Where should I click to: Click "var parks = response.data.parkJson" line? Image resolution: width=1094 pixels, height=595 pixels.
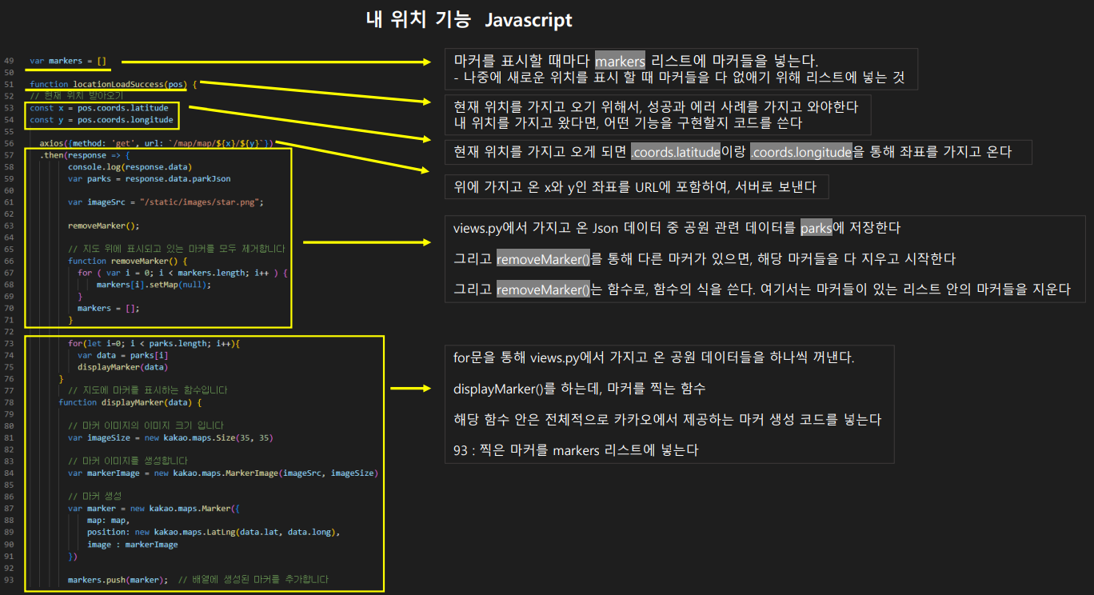pyautogui.click(x=149, y=178)
